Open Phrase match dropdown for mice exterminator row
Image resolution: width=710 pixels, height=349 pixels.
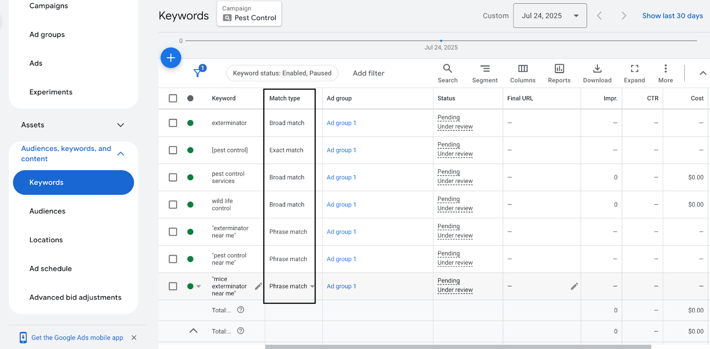(x=312, y=287)
